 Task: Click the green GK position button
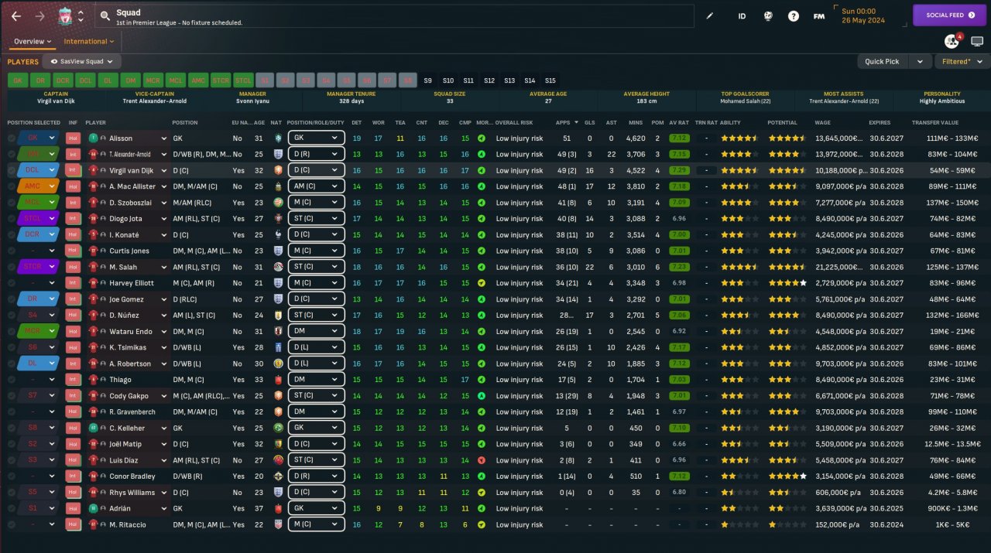point(17,80)
